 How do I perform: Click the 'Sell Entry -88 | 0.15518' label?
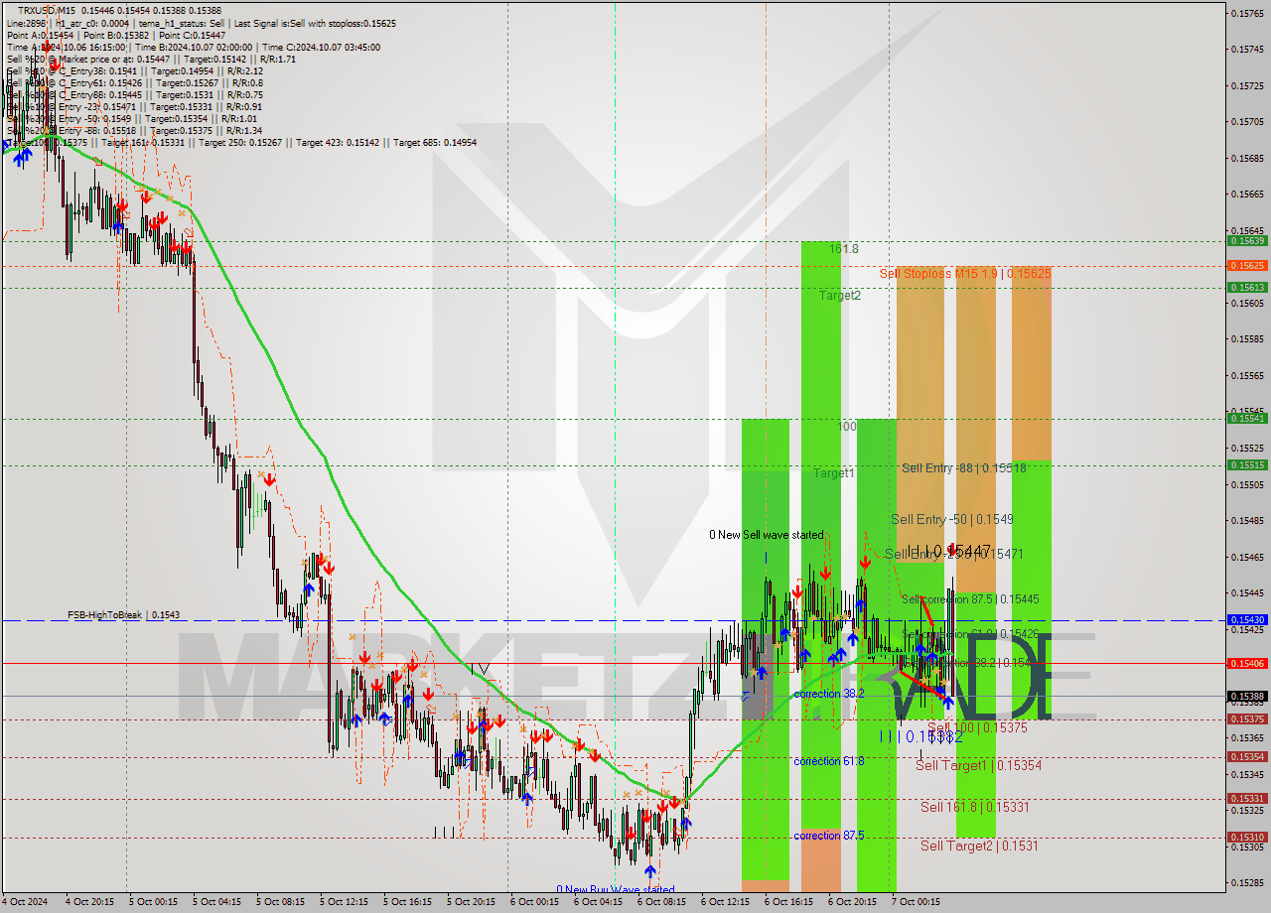point(963,467)
